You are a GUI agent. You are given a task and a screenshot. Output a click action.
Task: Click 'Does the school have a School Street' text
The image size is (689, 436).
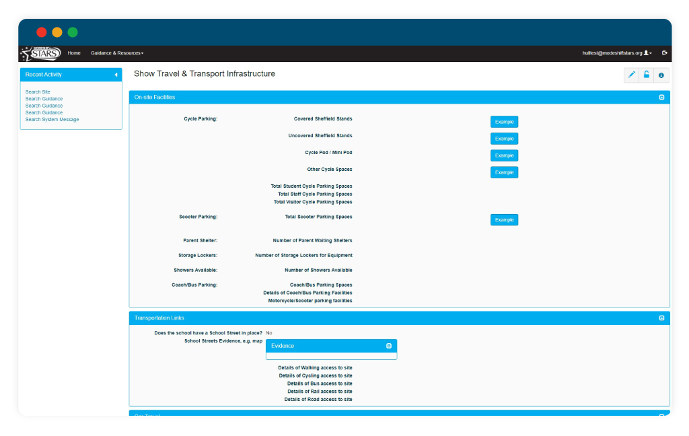coord(209,333)
